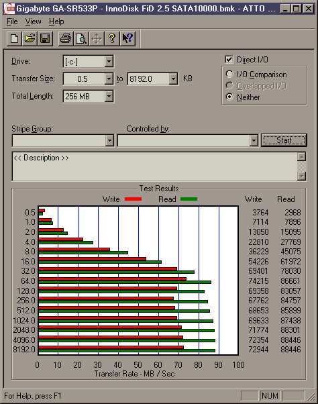Click read value 2968 for 0.5 KB
The height and width of the screenshot is (404, 318).
[293, 213]
